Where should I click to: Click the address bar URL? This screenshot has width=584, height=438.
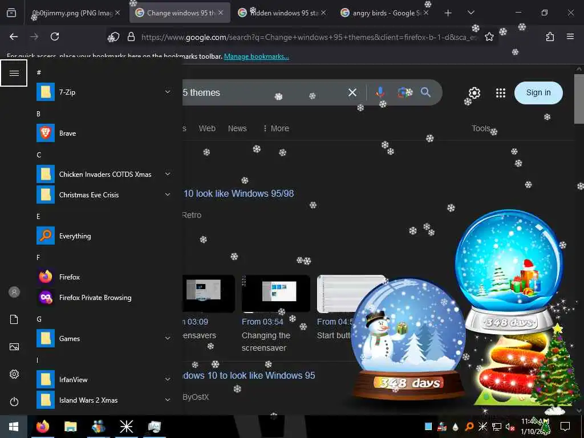[309, 37]
